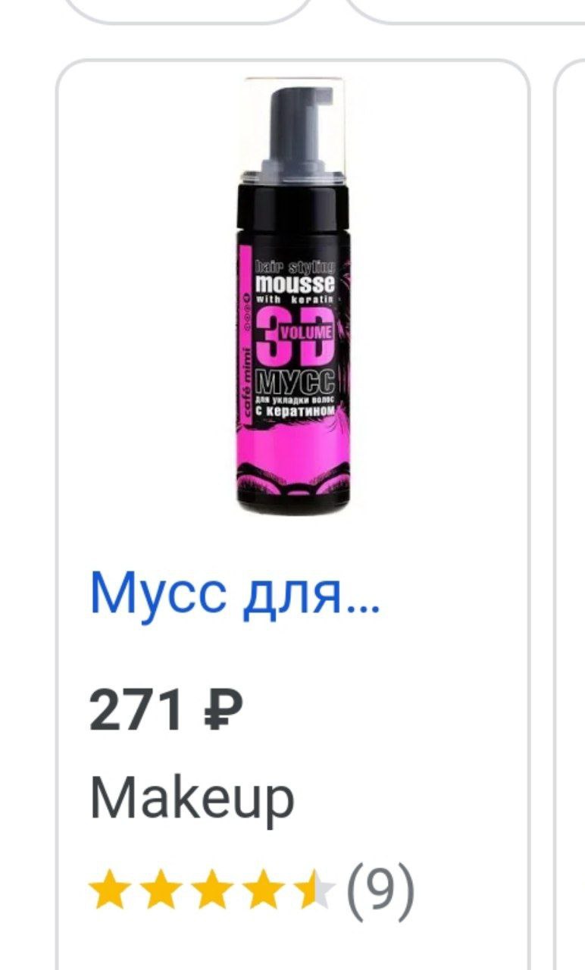Open the (9) reviews count
The width and height of the screenshot is (585, 970).
(x=381, y=888)
